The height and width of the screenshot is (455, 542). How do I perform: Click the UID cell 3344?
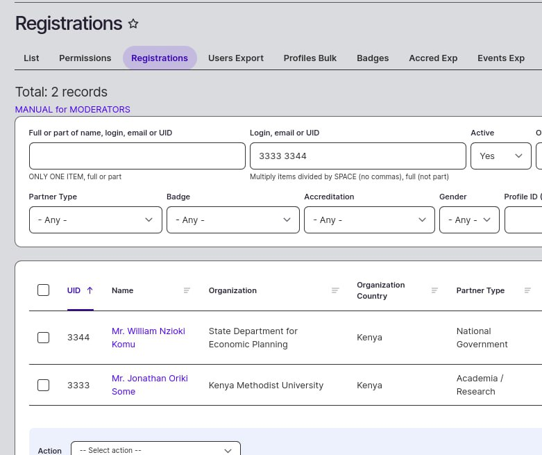coord(78,338)
